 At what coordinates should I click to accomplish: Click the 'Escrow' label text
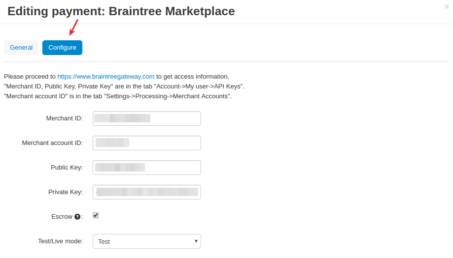[x=62, y=217]
